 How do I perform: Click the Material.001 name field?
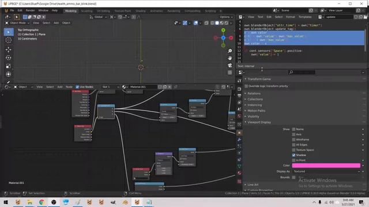point(143,87)
